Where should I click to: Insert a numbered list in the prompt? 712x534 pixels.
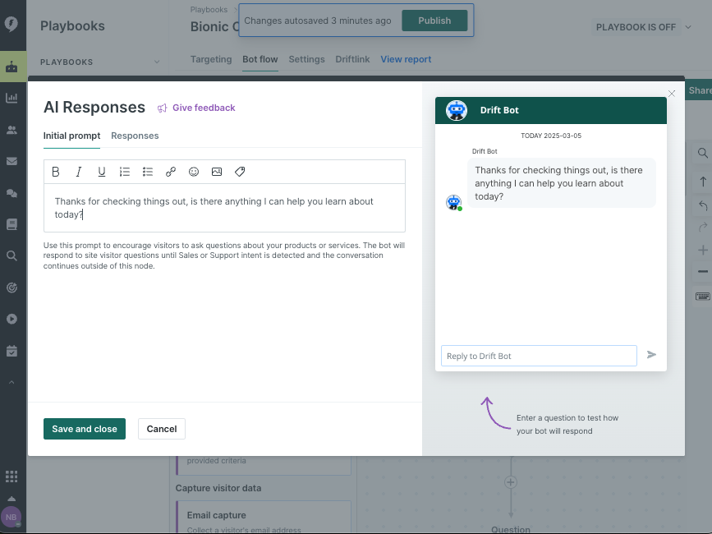[x=125, y=172]
